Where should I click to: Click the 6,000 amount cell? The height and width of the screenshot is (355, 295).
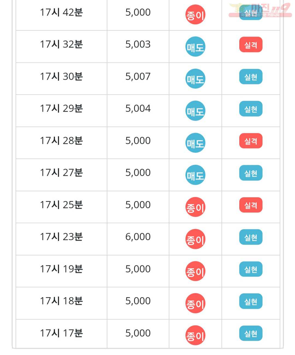pyautogui.click(x=138, y=239)
